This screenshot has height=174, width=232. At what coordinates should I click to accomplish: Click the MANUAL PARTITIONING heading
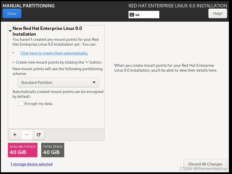(x=29, y=6)
